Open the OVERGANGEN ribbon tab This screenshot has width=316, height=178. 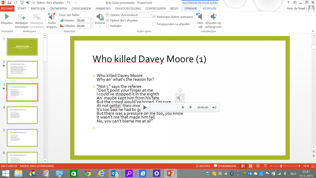click(x=81, y=8)
